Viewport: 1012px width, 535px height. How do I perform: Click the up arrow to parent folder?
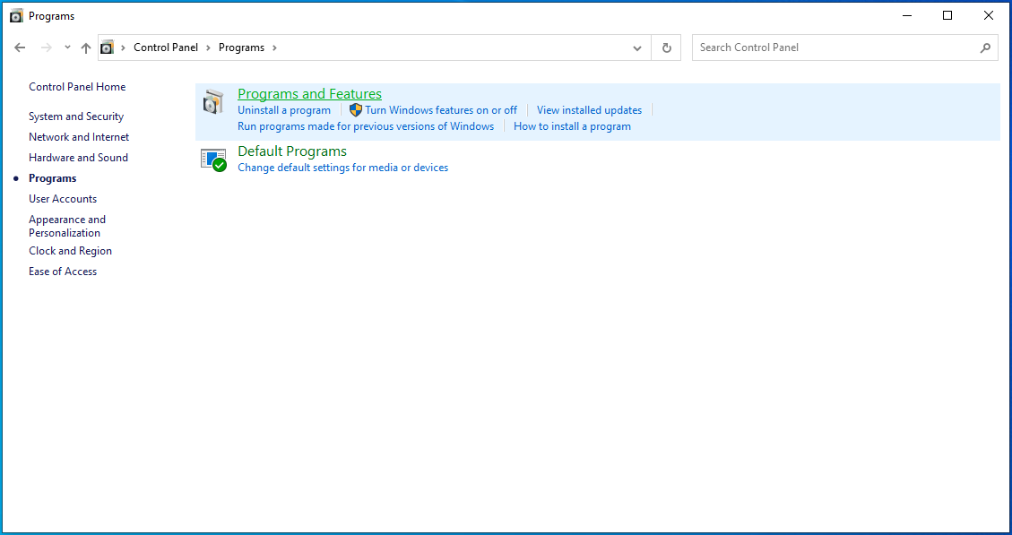coord(86,48)
